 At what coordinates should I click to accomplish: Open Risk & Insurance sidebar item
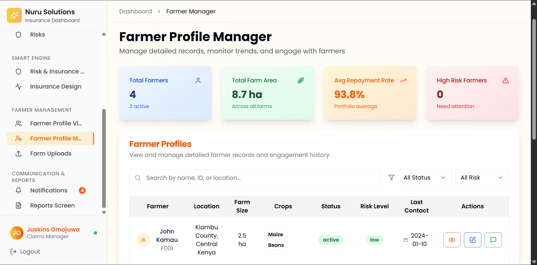50,71
